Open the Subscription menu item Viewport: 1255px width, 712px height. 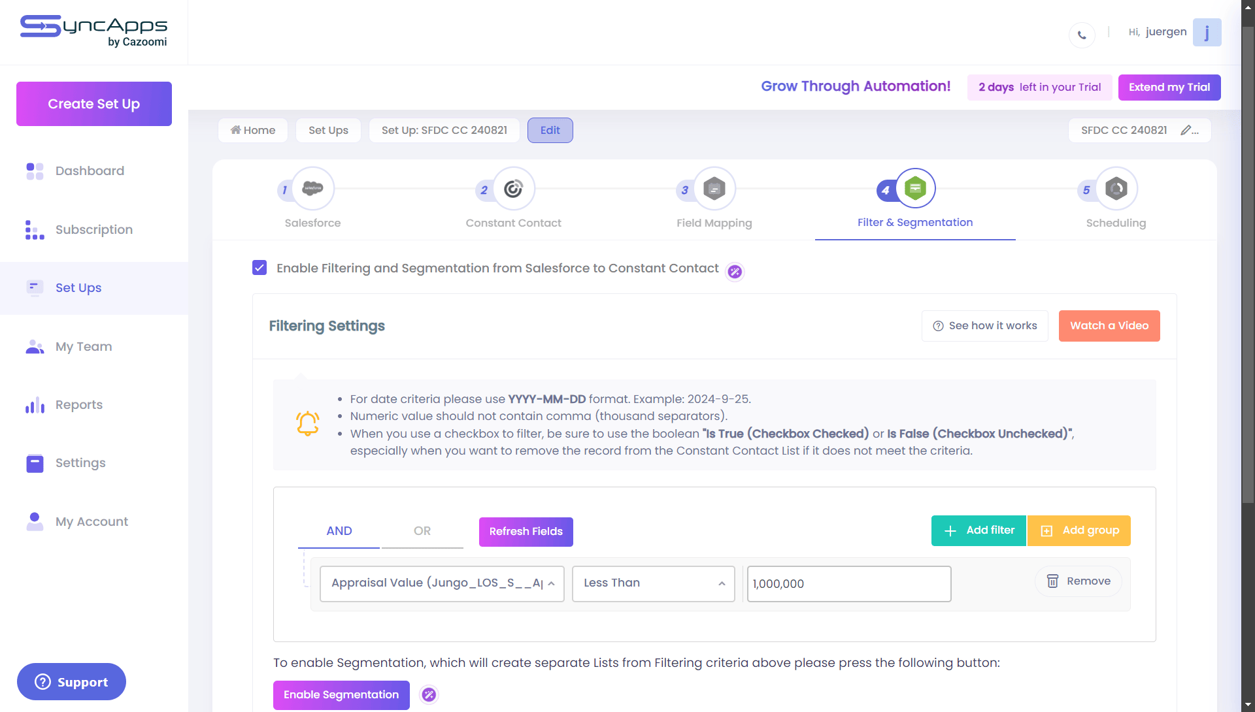pos(94,230)
